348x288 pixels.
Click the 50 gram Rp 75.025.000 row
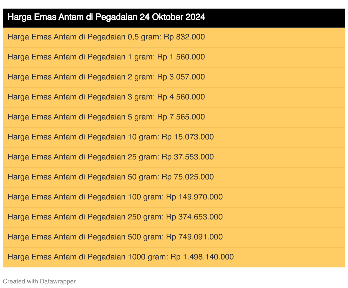coord(110,177)
